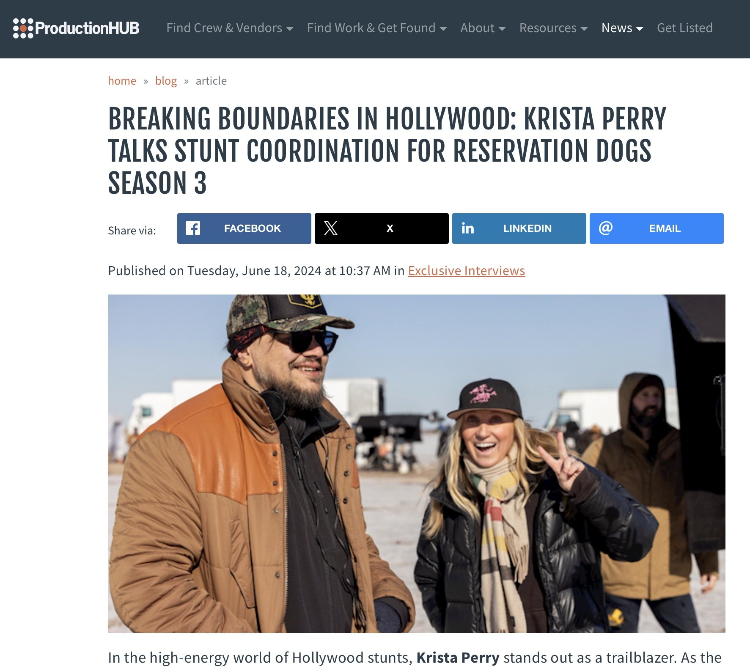The width and height of the screenshot is (750, 669).
Task: Share the article via Facebook button
Action: [244, 229]
